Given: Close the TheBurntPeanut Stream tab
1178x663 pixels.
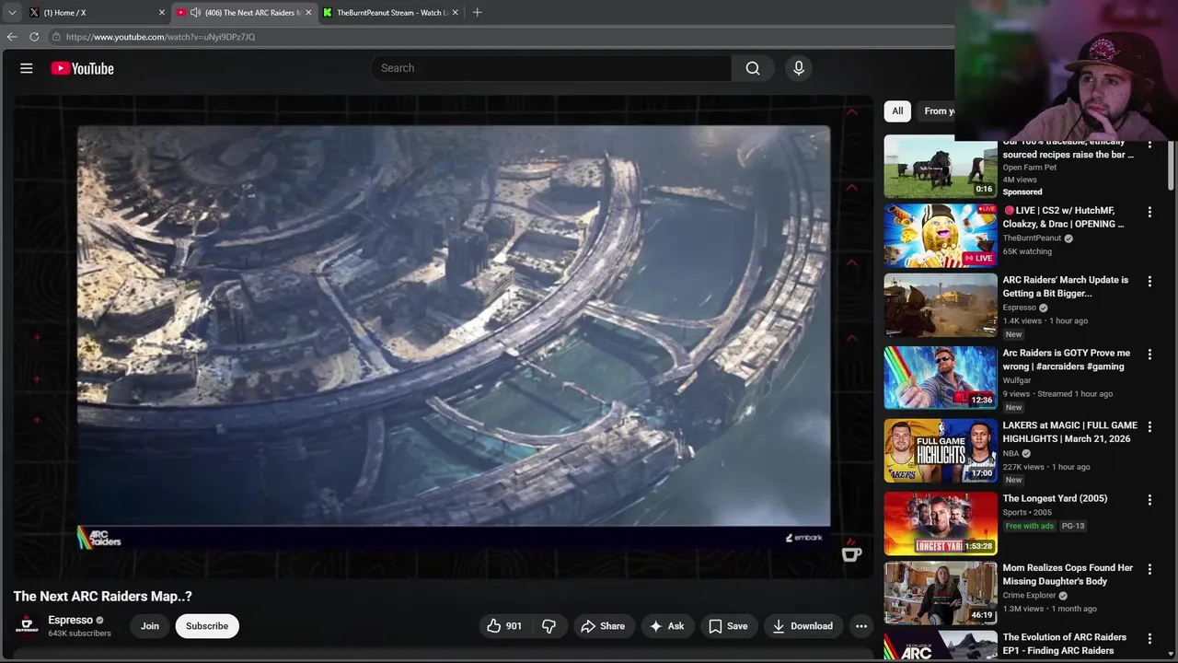Looking at the screenshot, I should 455,13.
